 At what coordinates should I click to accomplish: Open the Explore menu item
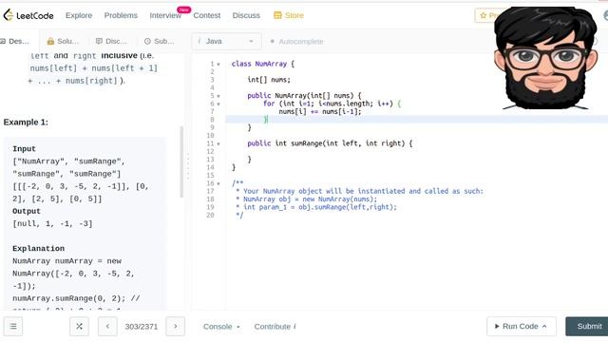tap(79, 15)
